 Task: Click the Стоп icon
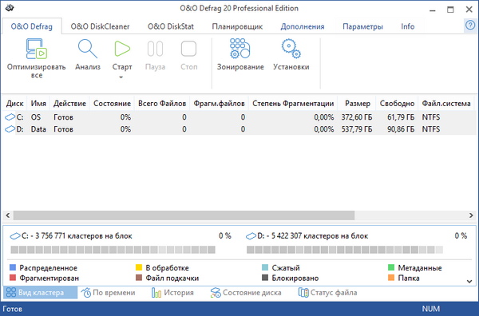(188, 49)
